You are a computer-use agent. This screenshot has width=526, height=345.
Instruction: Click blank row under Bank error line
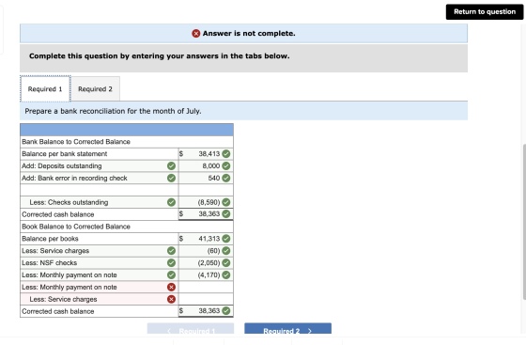point(127,190)
